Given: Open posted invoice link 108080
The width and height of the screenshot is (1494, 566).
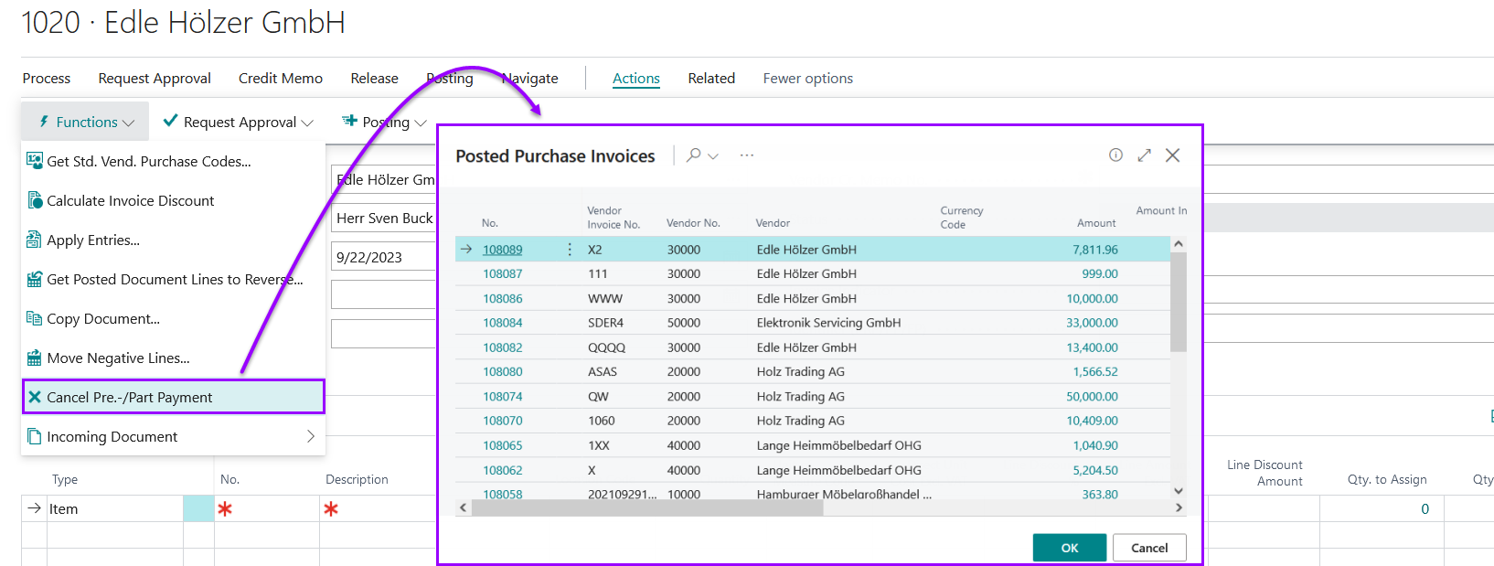Looking at the screenshot, I should coord(503,371).
